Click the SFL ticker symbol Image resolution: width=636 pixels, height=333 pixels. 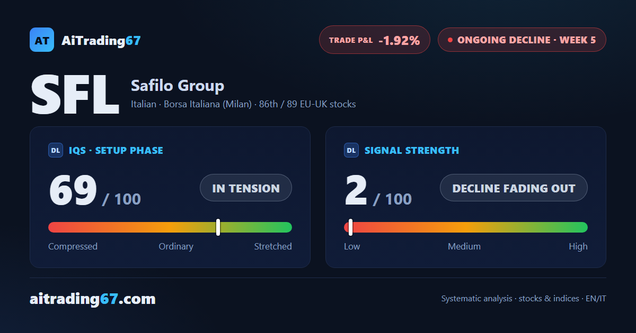point(75,95)
